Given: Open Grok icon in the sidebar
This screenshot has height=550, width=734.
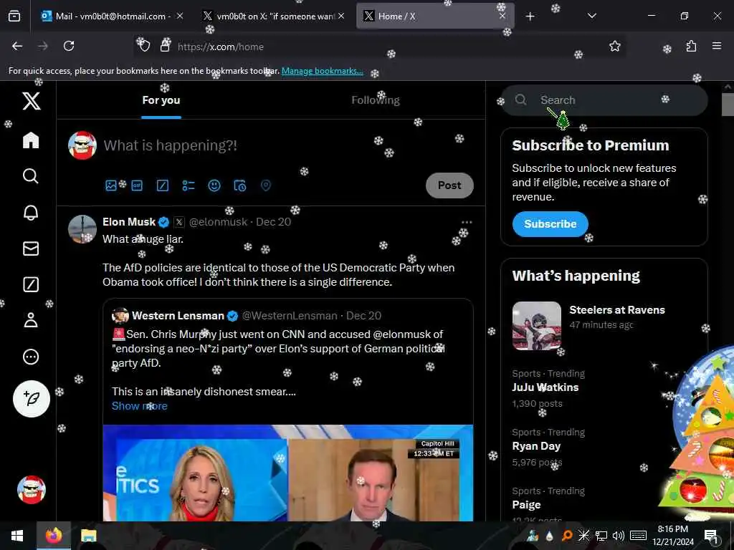Looking at the screenshot, I should 31,284.
